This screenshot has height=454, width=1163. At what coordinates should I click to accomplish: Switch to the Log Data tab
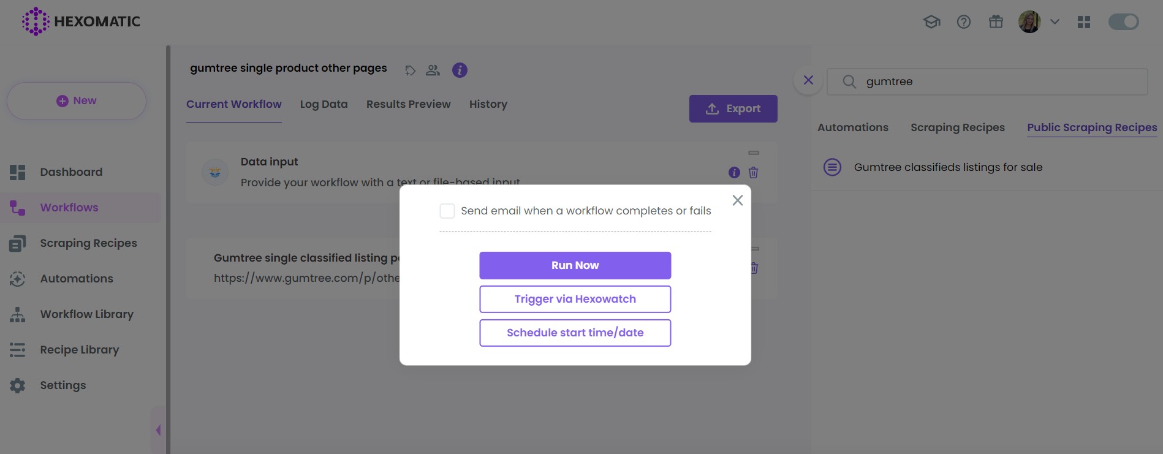324,104
